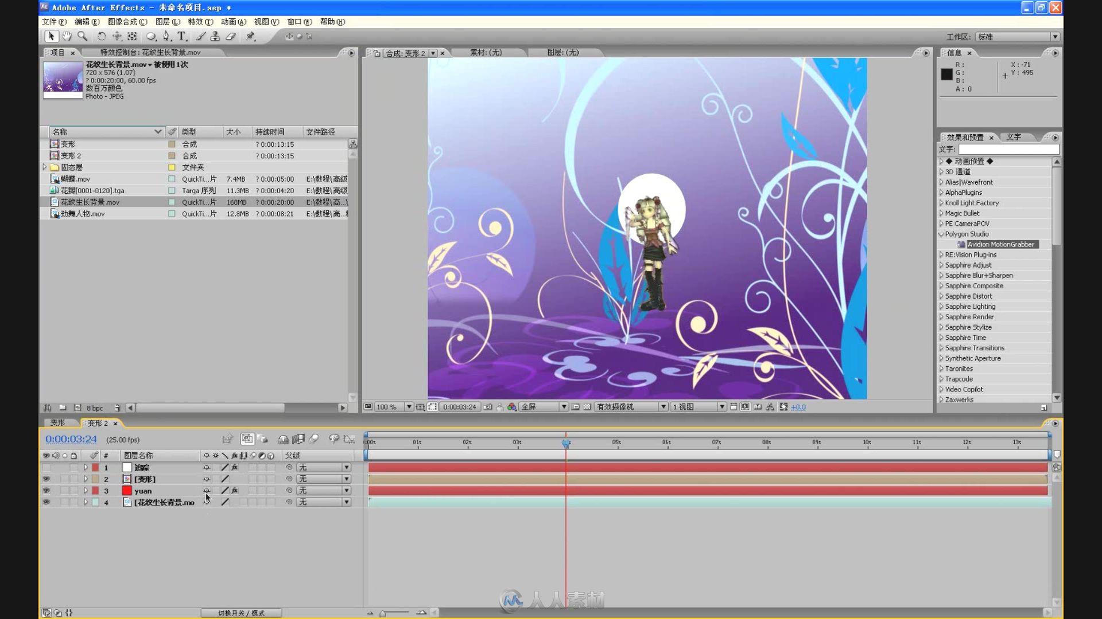Image resolution: width=1102 pixels, height=619 pixels.
Task: Select the Type text tool
Action: pos(182,36)
